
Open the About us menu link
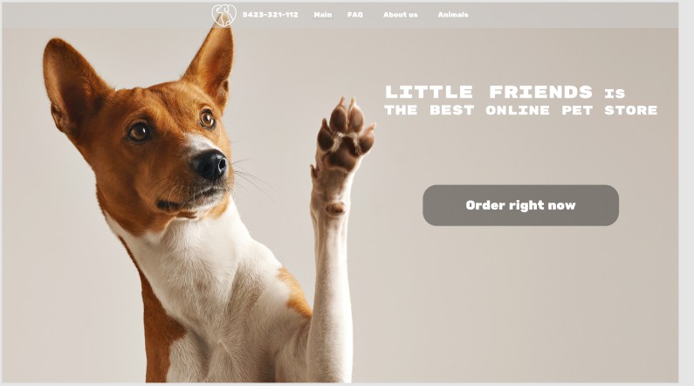coord(401,15)
